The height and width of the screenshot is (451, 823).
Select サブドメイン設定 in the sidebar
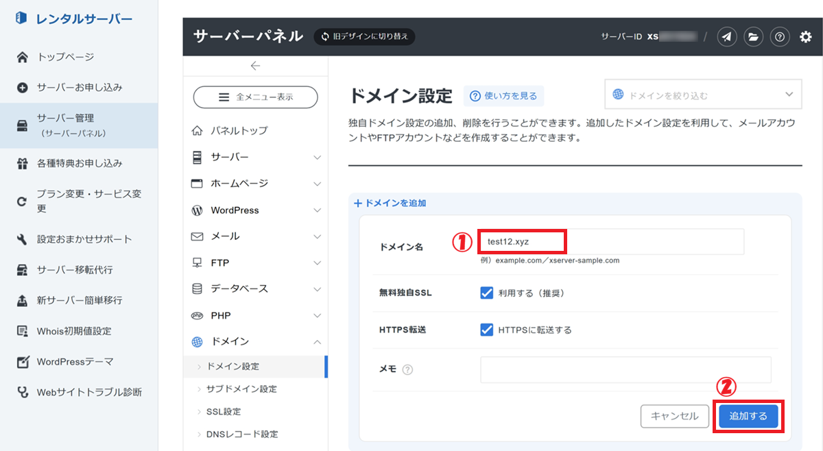click(241, 389)
